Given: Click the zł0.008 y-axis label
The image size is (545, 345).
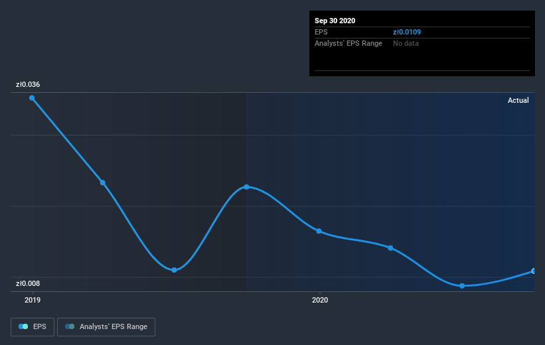Looking at the screenshot, I should coord(28,283).
